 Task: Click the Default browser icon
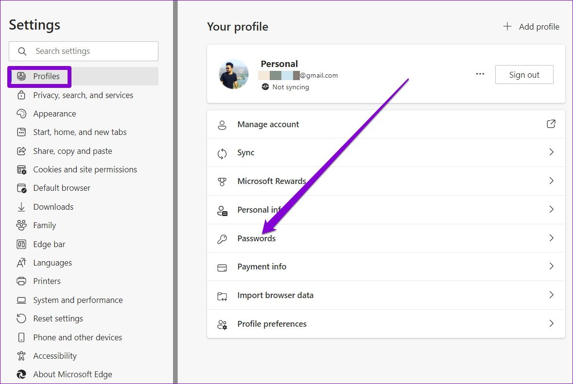pos(21,188)
